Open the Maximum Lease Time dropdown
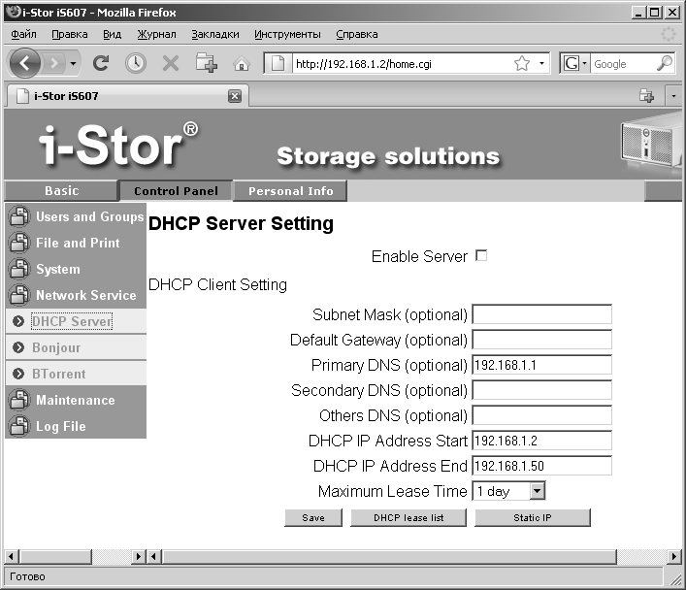This screenshot has width=686, height=590. [537, 491]
